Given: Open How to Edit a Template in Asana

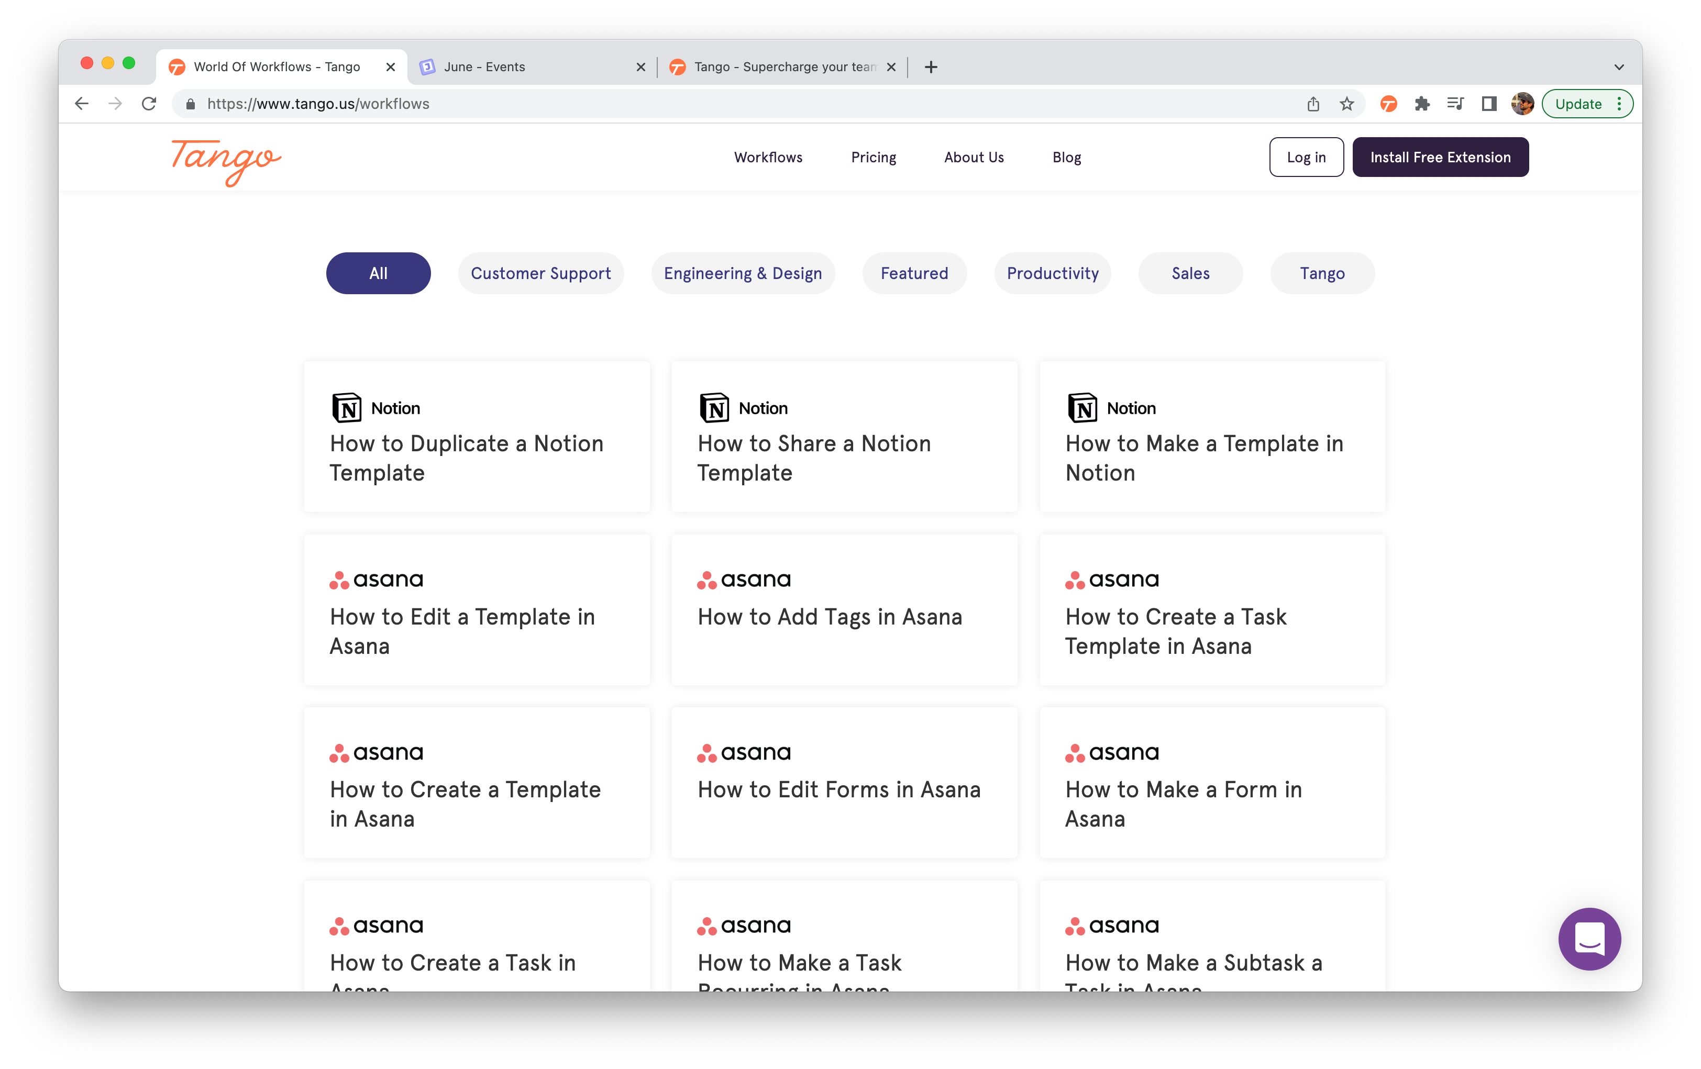Looking at the screenshot, I should pyautogui.click(x=477, y=609).
